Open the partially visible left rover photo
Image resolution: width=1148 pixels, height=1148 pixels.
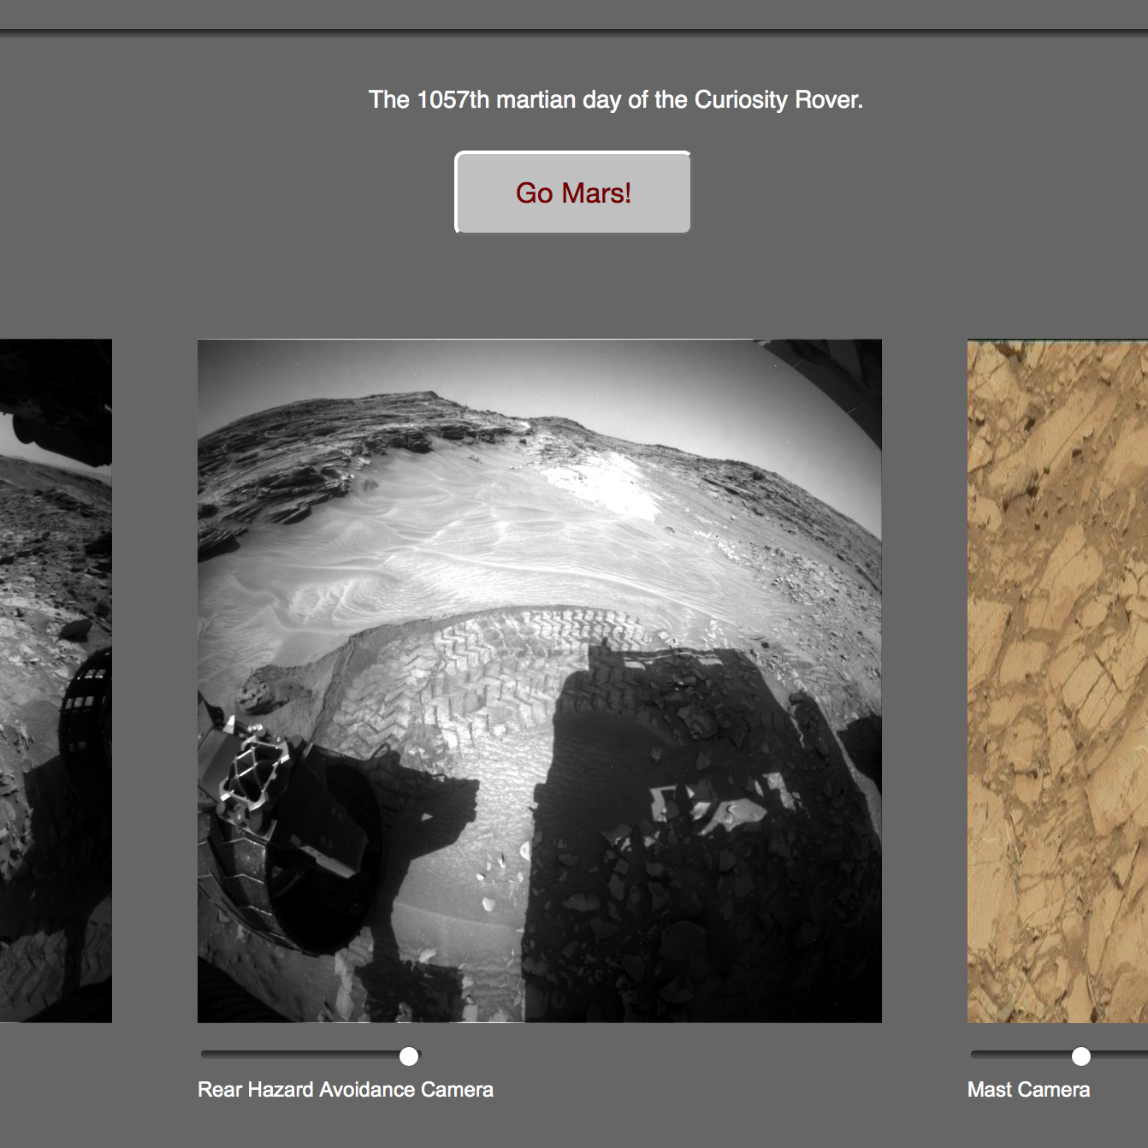56,681
